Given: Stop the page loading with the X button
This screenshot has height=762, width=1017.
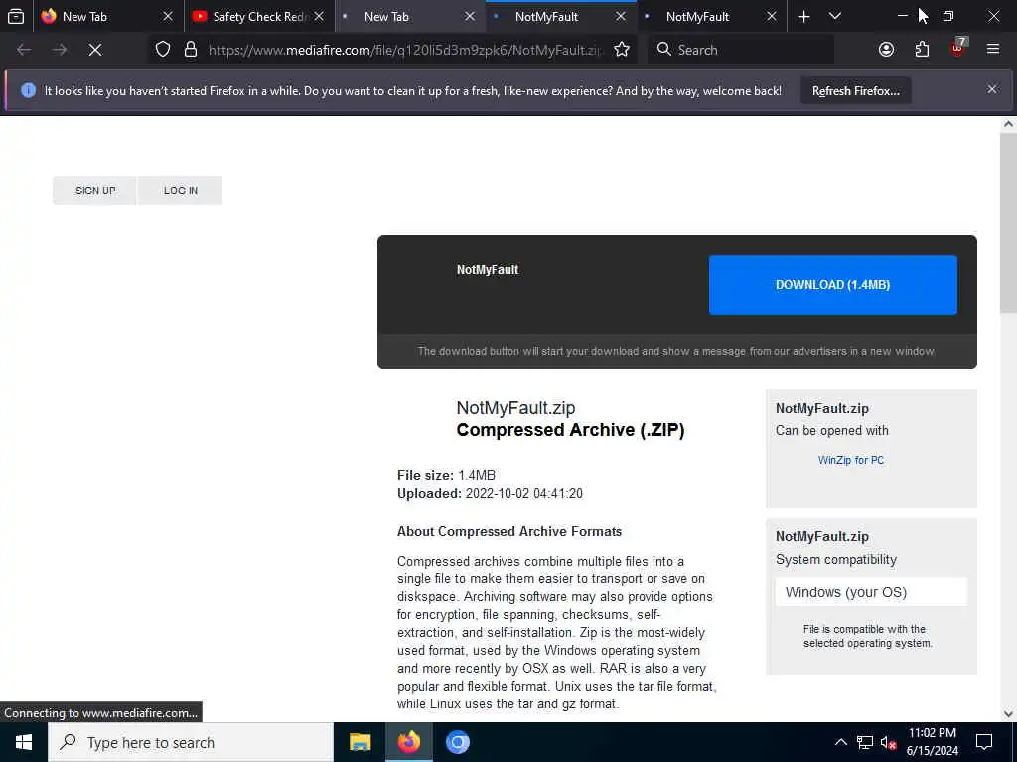Looking at the screenshot, I should pos(94,50).
